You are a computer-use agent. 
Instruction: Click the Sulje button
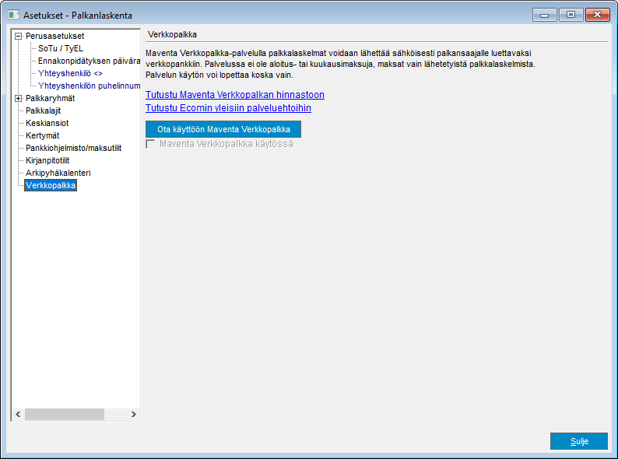click(x=579, y=441)
